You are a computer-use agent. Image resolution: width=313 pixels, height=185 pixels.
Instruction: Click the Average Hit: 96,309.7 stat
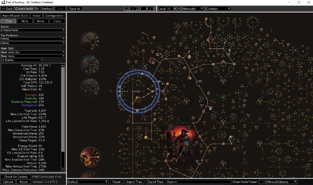click(36, 65)
